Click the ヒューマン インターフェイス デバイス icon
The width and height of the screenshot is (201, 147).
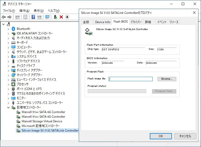tap(13, 80)
